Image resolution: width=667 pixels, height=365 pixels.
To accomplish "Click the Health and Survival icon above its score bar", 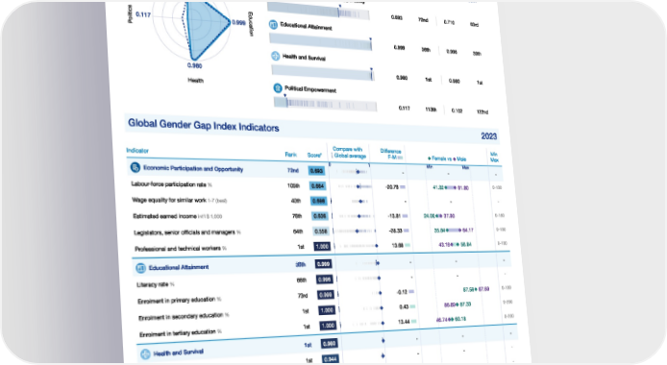I will pyautogui.click(x=276, y=56).
